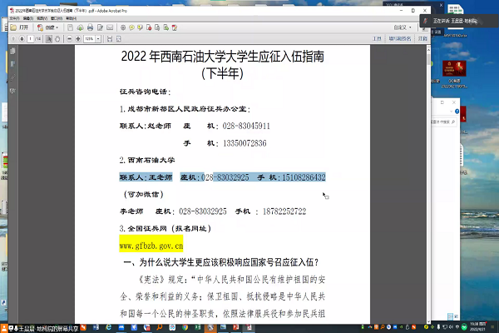Viewport: 499px width, 333px height.
Task: Click the zoom out minus button
Action: pos(70,38)
